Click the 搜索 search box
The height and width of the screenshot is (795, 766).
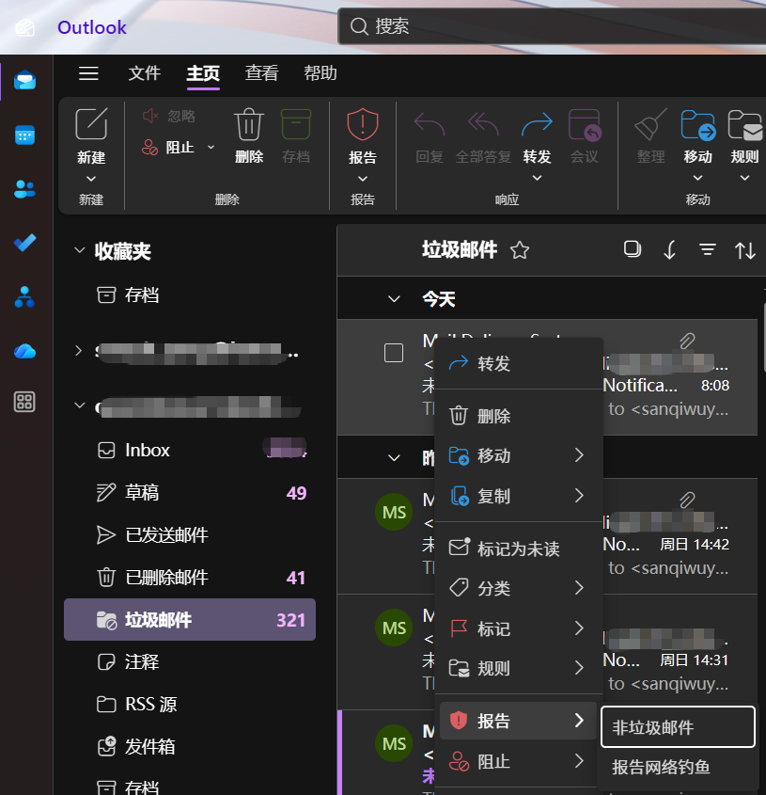point(555,26)
